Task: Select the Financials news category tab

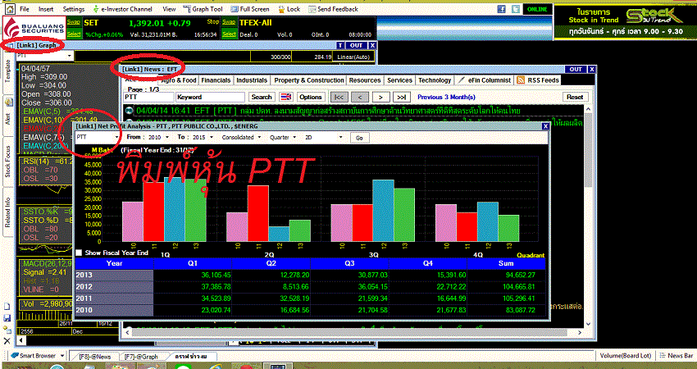Action: tap(216, 80)
